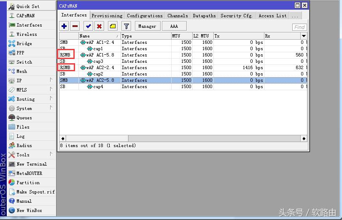Open Files in the sidebar

(x=32, y=127)
